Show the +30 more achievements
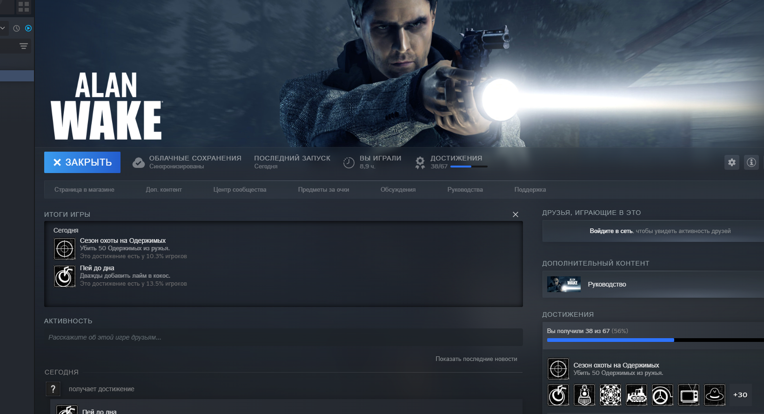 tap(740, 395)
